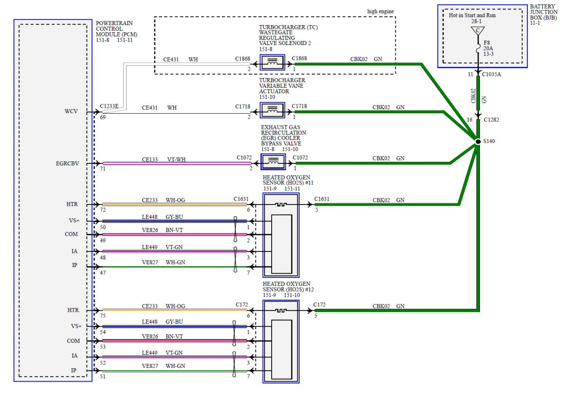Select the heater element symbol in HO2S #12
This screenshot has height=393, width=568.
(281, 311)
